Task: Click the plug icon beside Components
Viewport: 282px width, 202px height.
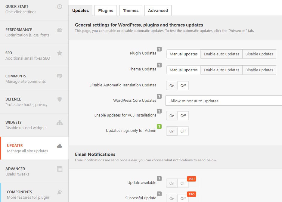Action: 60,192
